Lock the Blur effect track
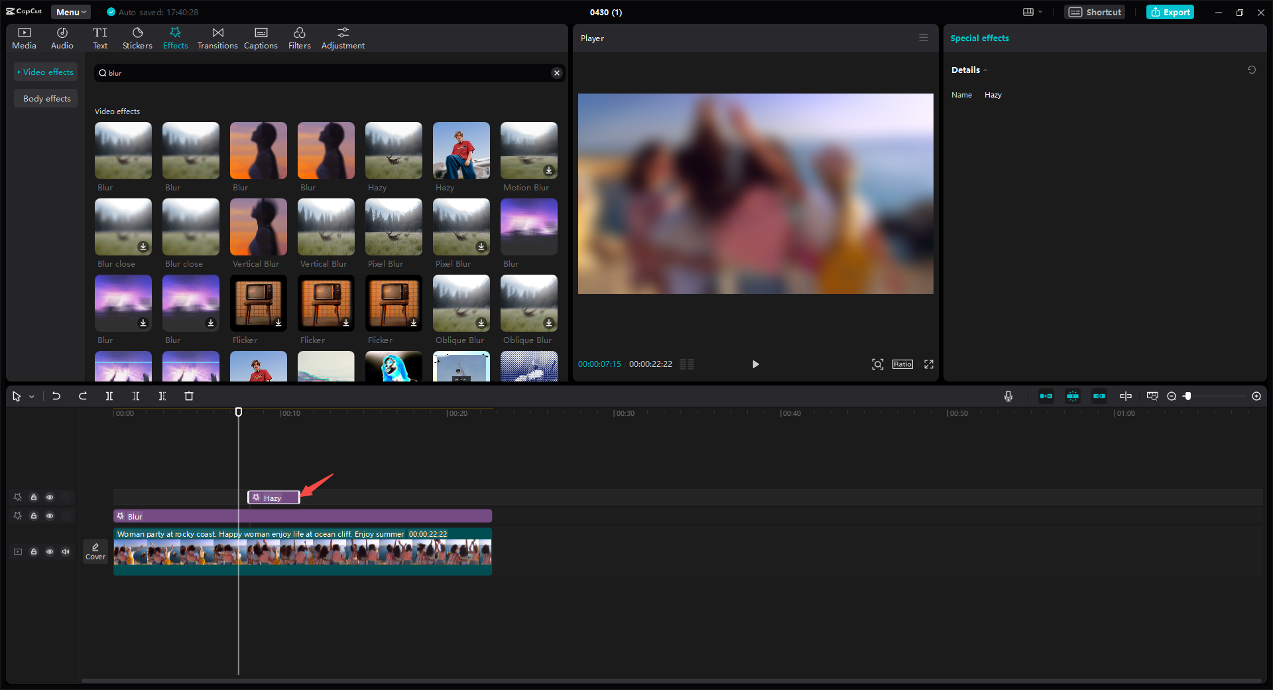1273x690 pixels. click(x=34, y=516)
